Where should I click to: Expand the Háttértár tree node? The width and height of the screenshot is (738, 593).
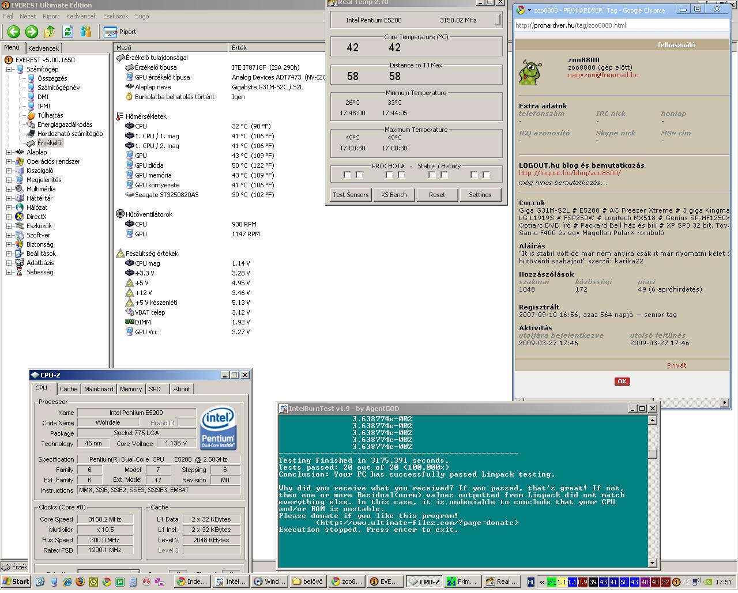tap(9, 198)
